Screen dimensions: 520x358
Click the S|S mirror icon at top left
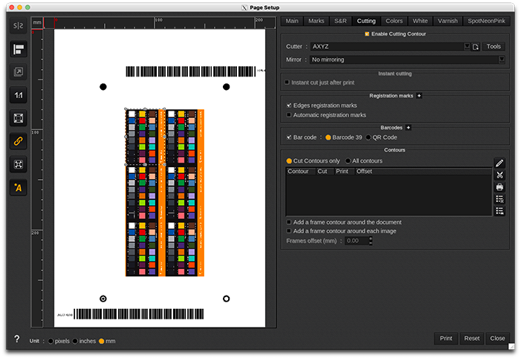19,26
